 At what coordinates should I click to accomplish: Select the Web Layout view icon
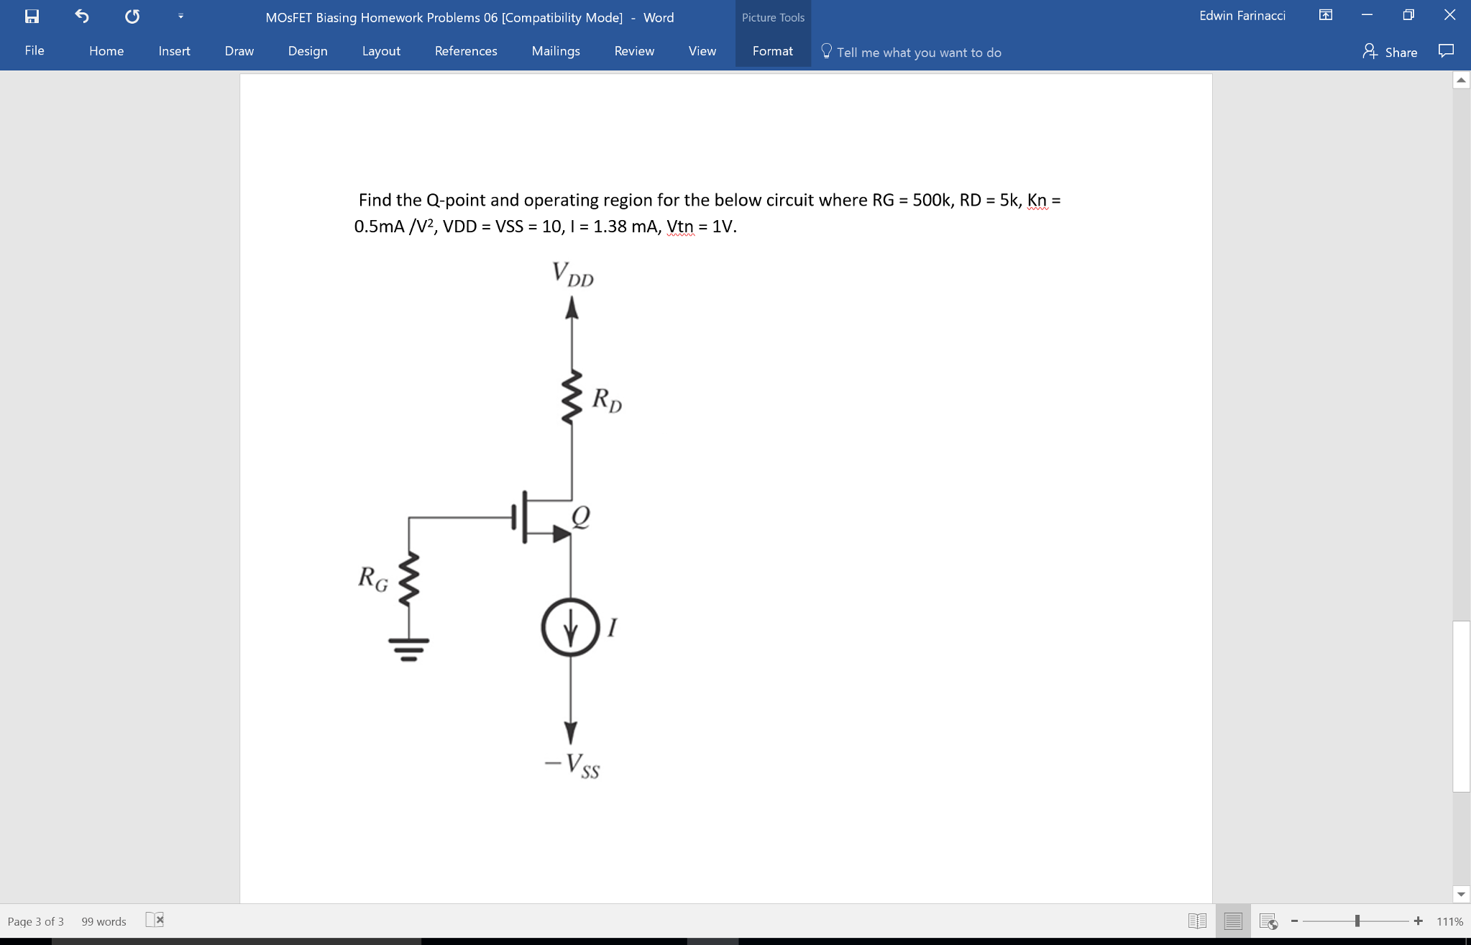click(1268, 921)
